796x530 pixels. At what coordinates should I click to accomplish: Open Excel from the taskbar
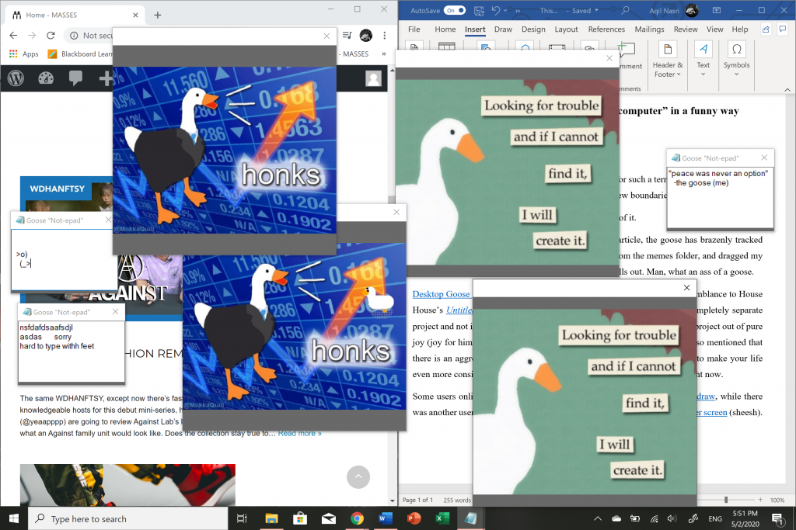[440, 518]
